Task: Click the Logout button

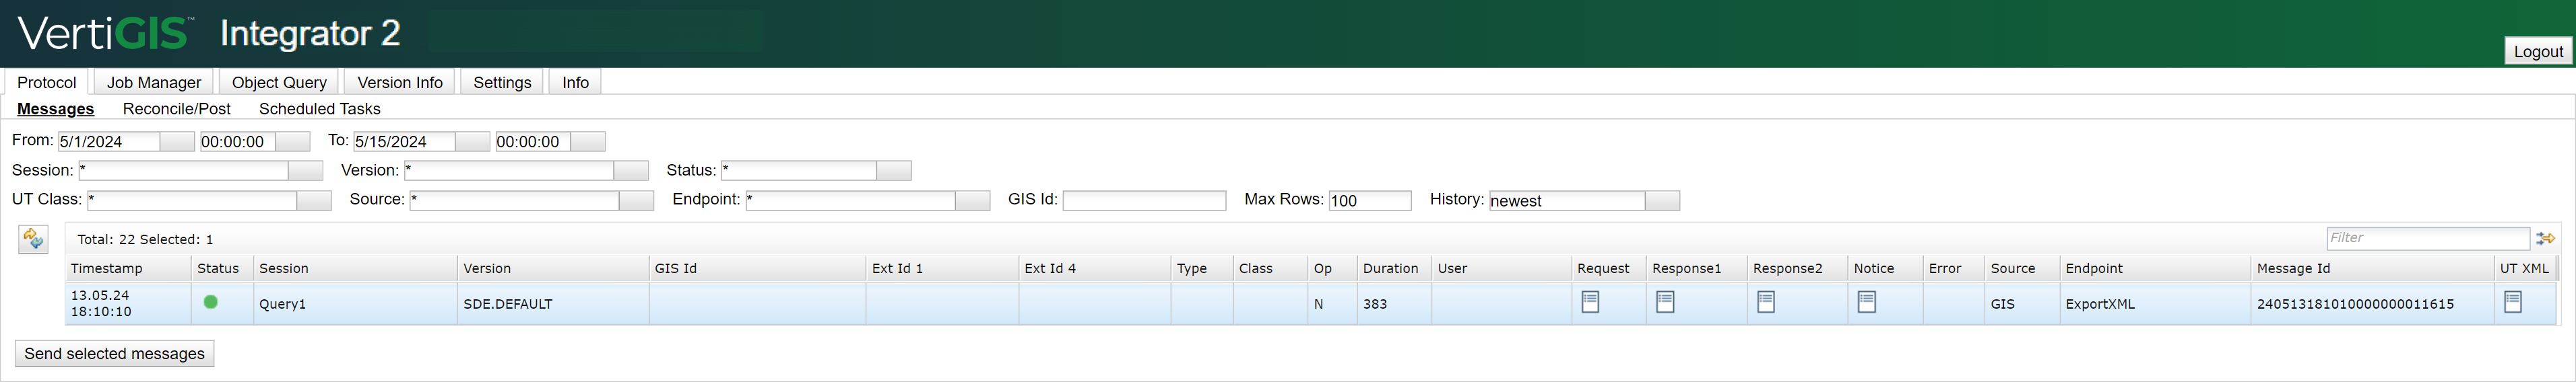Action: click(x=2538, y=51)
